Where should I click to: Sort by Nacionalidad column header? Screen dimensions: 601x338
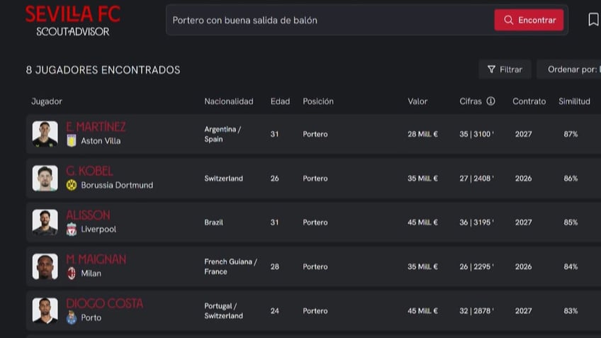point(229,101)
